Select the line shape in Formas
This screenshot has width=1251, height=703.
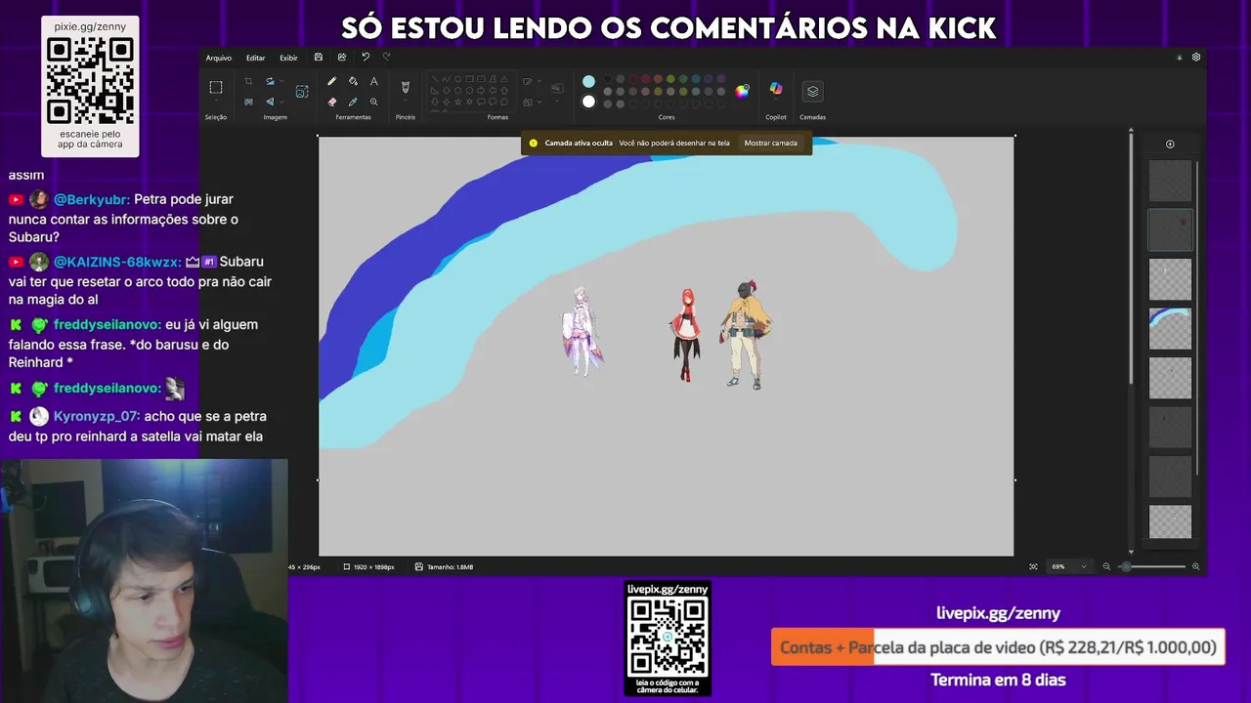pos(437,80)
